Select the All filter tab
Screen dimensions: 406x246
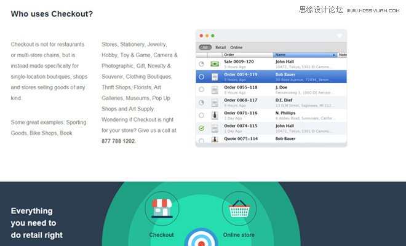[x=205, y=47]
